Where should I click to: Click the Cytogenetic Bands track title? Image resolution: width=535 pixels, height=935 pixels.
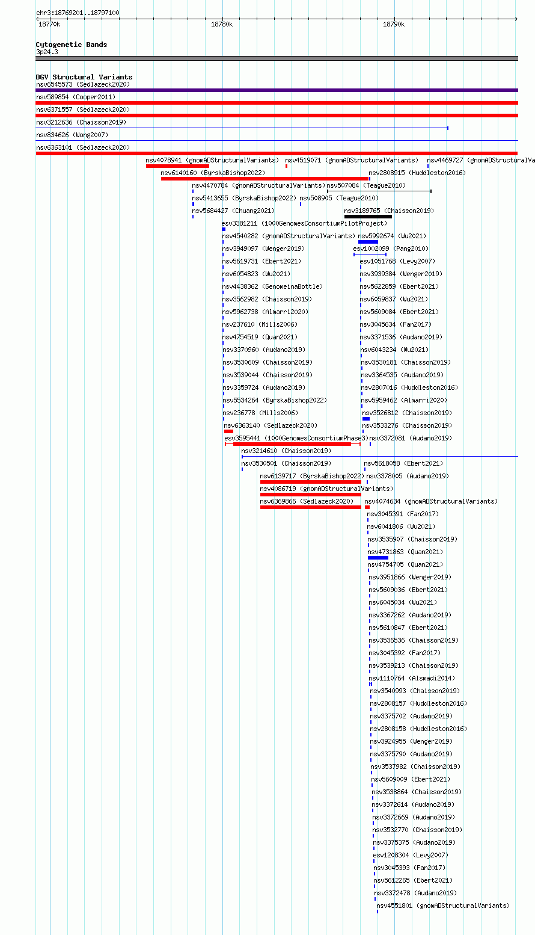[x=72, y=45]
